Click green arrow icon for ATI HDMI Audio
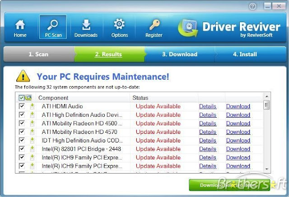The height and width of the screenshot is (197, 289). point(32,106)
